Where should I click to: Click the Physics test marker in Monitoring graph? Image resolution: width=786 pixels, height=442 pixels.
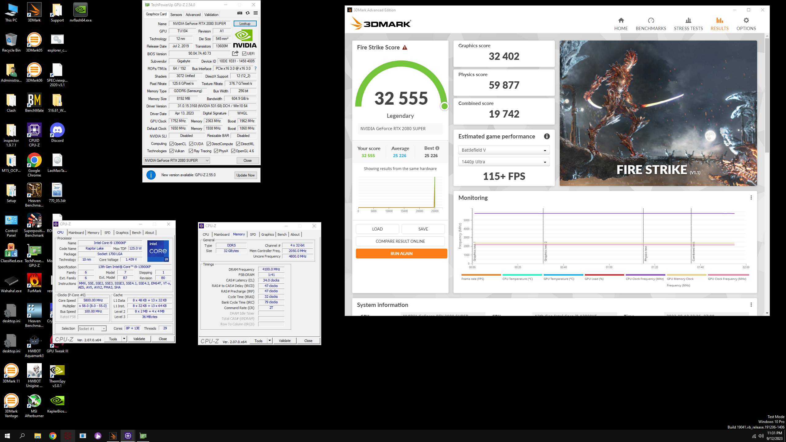point(645,254)
